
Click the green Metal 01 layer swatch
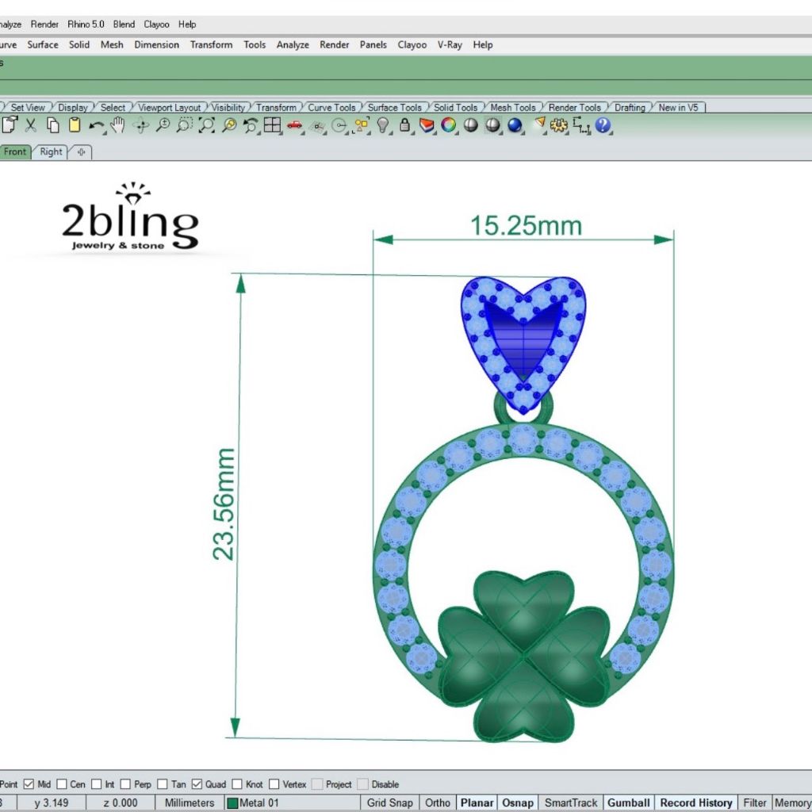232,802
